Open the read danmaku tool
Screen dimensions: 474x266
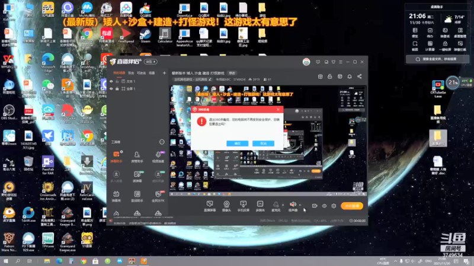click(x=137, y=176)
